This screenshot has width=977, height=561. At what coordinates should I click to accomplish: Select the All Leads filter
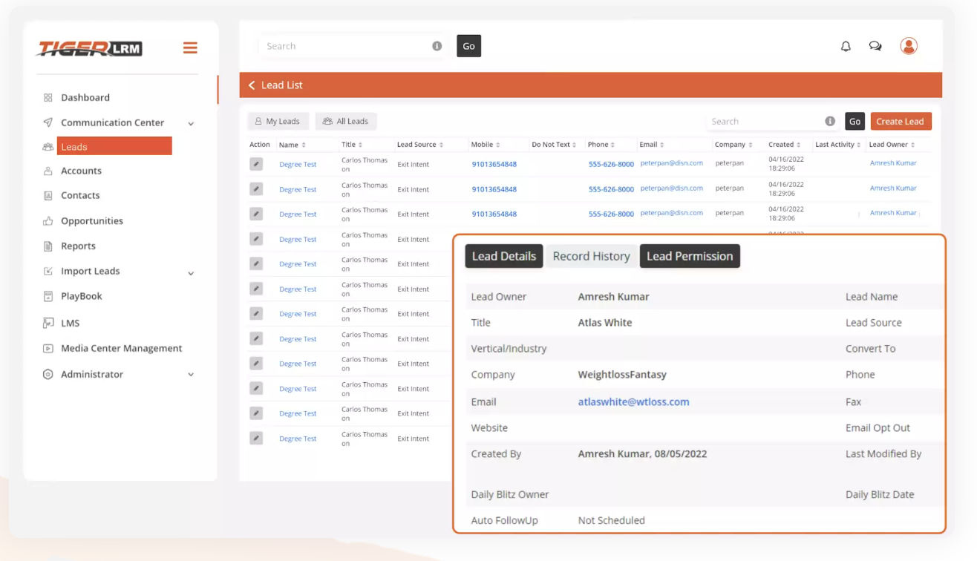(x=346, y=122)
